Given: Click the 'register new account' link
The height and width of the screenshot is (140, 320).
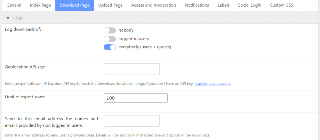Looking at the screenshot, I should tap(212, 84).
